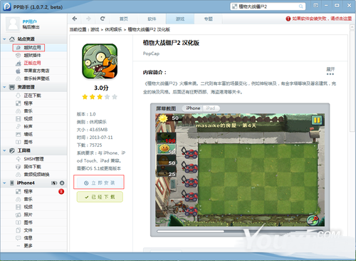Screen dimensions: 356x261
Task: Click the search magnifier icon
Action: (x=300, y=6)
